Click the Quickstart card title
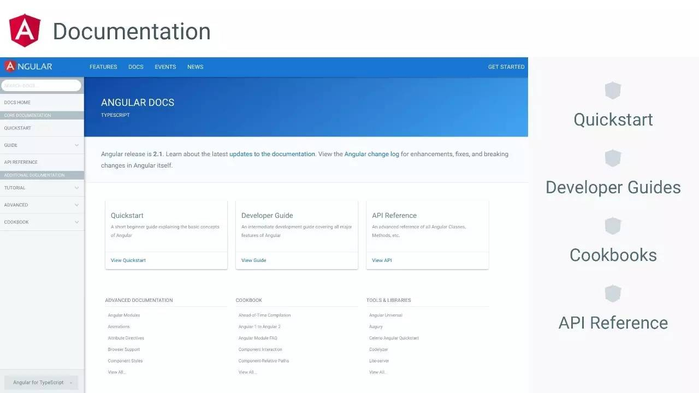This screenshot has width=699, height=393. (127, 216)
